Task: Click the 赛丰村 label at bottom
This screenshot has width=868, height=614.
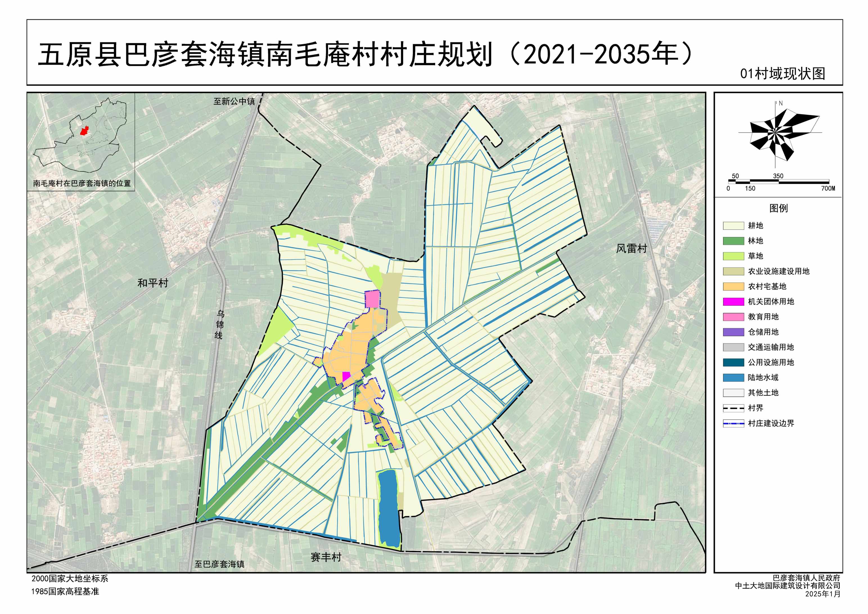Action: (326, 557)
